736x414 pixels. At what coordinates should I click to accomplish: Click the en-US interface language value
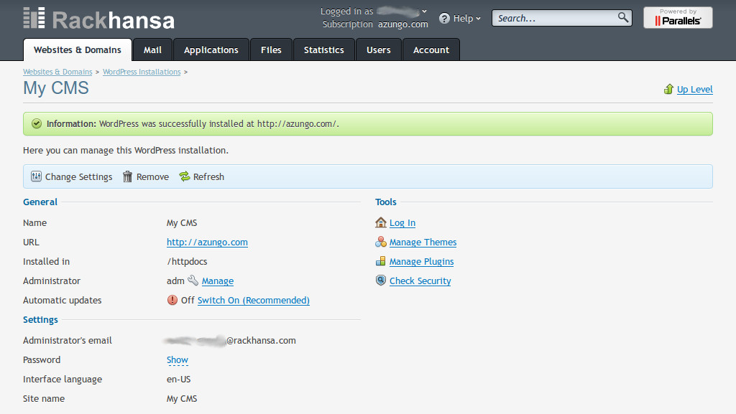(x=179, y=379)
